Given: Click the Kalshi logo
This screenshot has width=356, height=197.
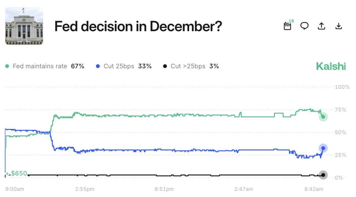Looking at the screenshot, I should click(331, 66).
